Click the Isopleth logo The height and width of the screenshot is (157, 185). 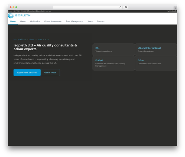coord(19,16)
